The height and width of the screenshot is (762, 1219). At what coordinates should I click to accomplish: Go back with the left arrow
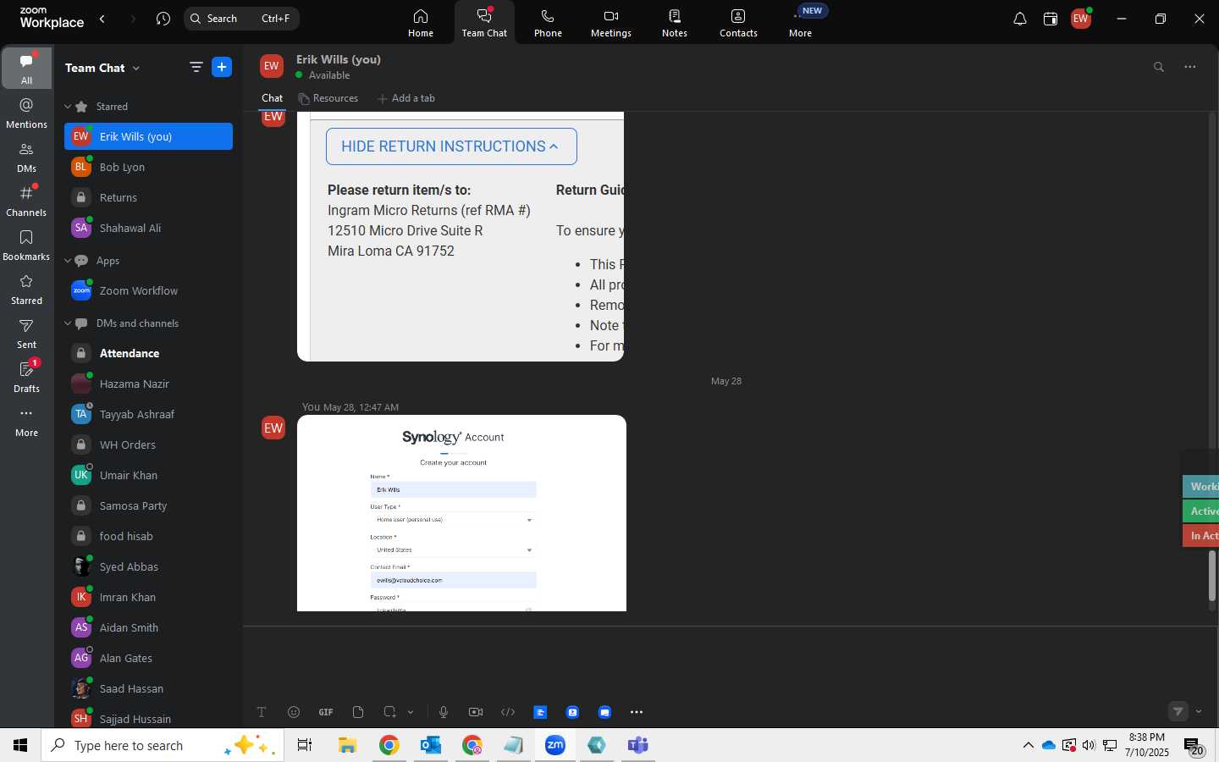tap(102, 19)
